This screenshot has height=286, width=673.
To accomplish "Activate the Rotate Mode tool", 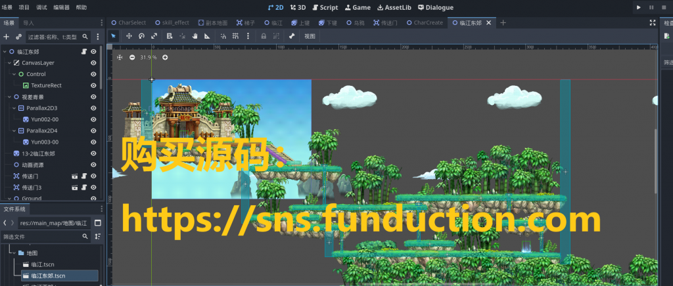I will (x=141, y=36).
